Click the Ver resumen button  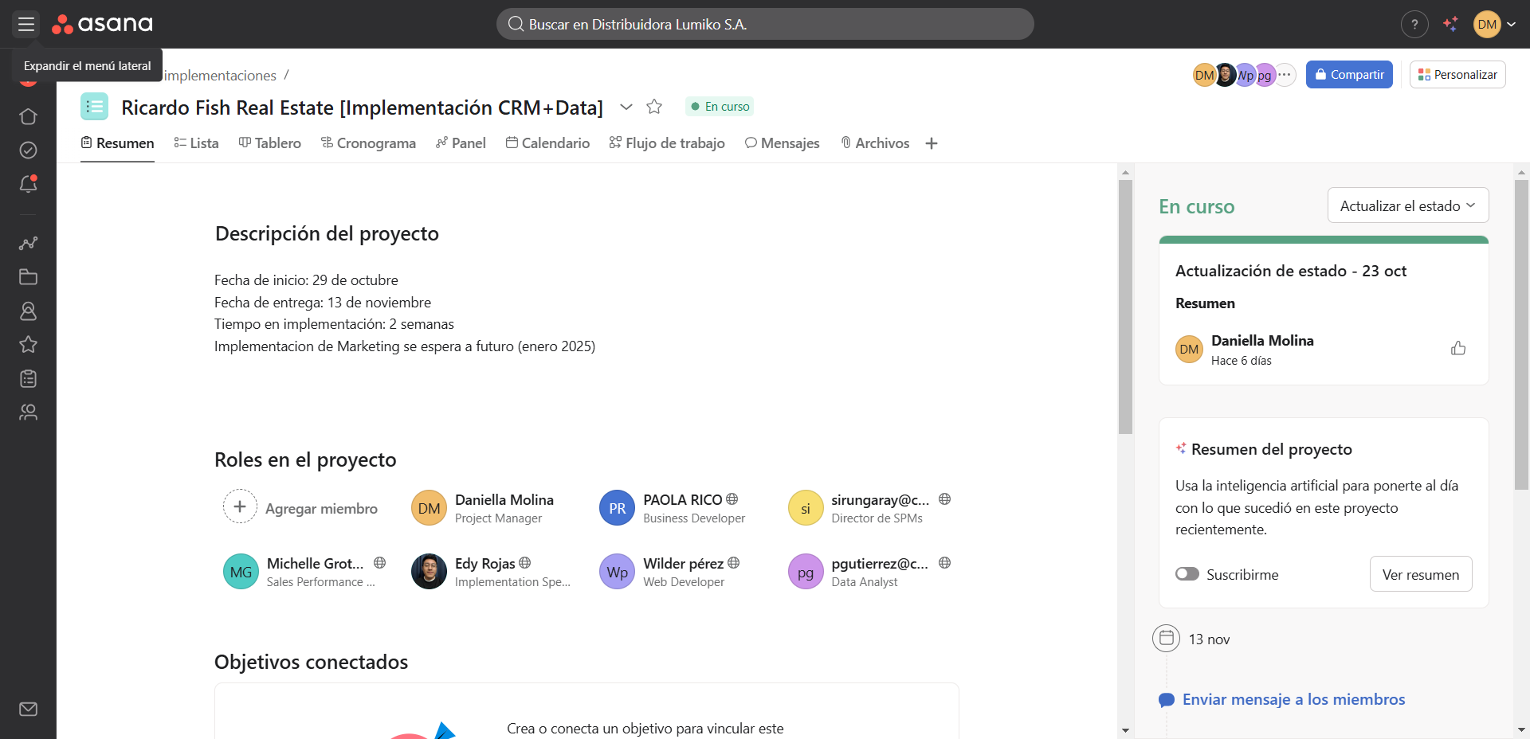[1421, 574]
